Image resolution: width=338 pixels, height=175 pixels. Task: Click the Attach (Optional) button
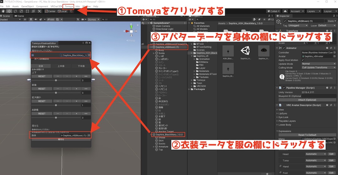[307, 100]
